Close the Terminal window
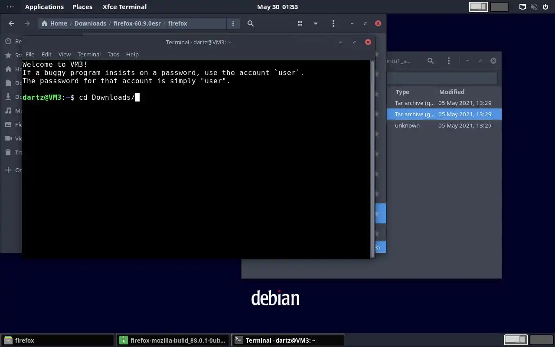 [368, 42]
